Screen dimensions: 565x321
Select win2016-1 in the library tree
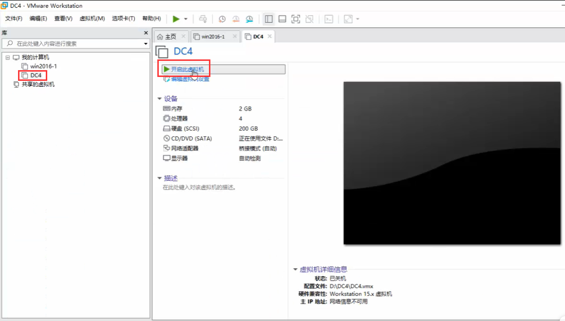[x=43, y=66]
